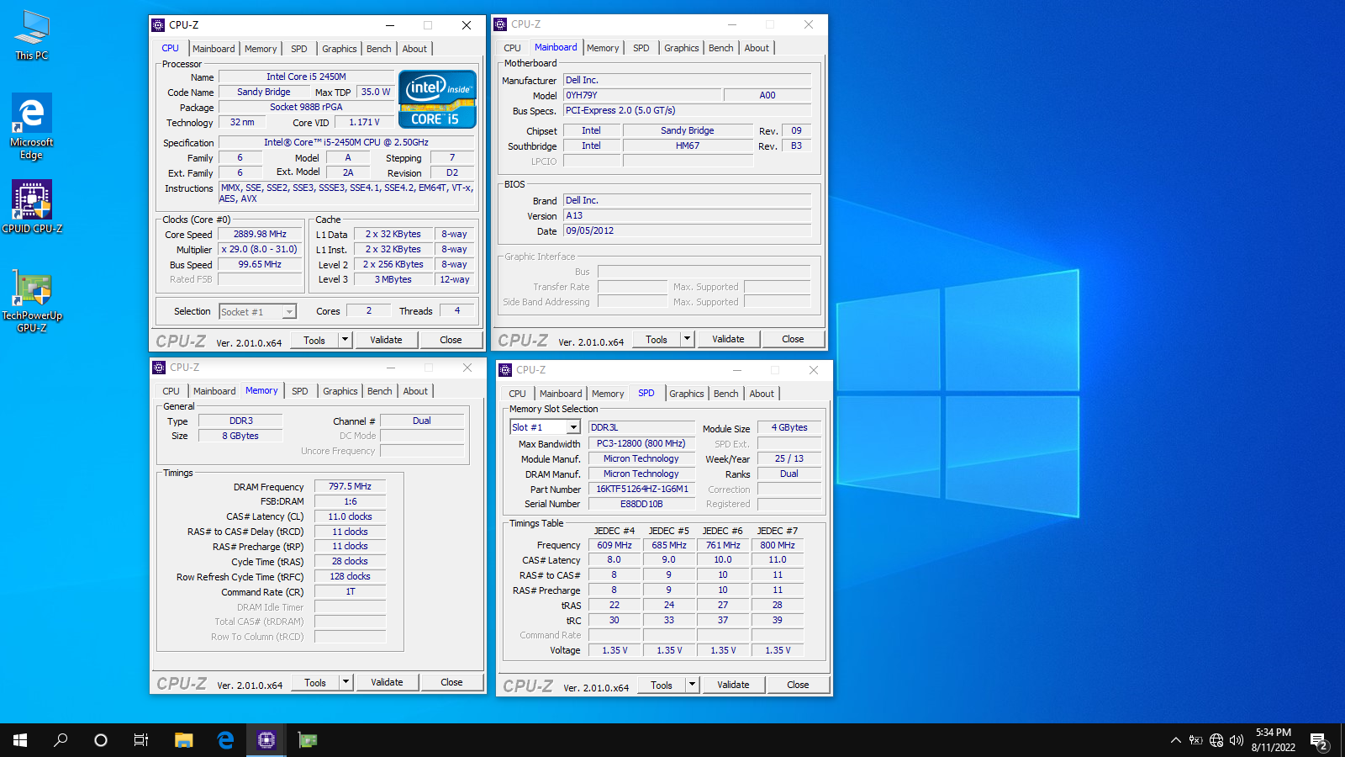Open memory Slot #1 dropdown in SPD window
This screenshot has height=757, width=1345.
point(545,427)
